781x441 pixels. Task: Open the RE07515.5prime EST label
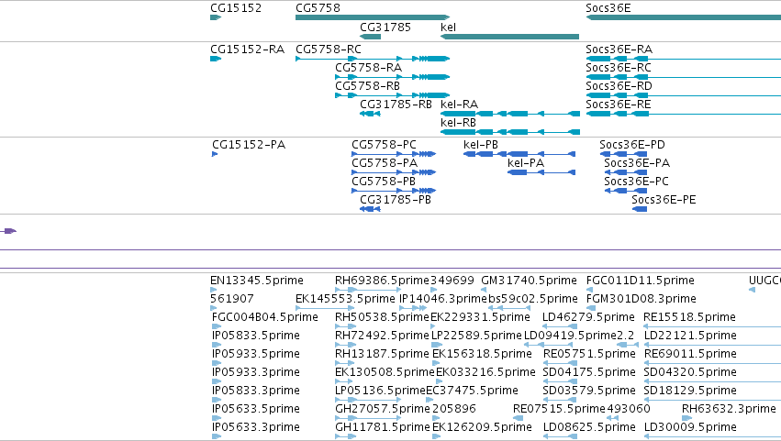pyautogui.click(x=559, y=410)
